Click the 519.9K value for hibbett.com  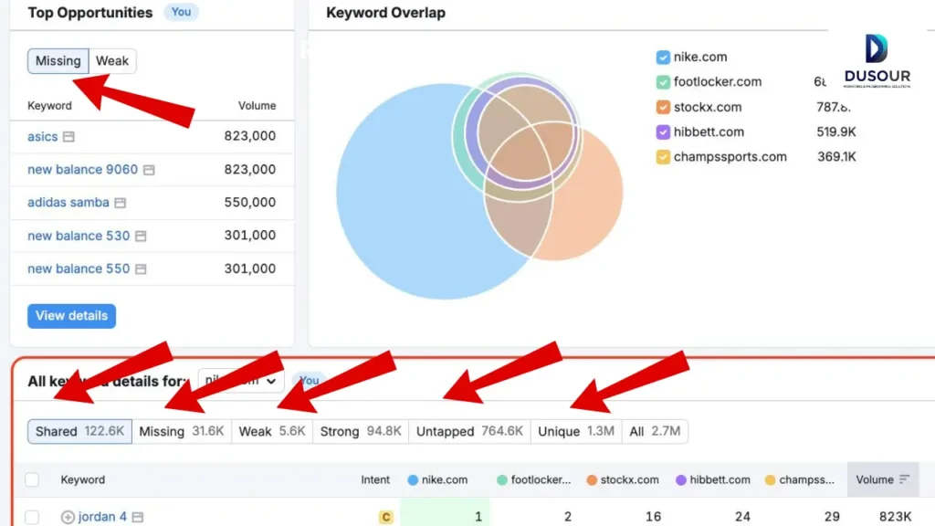[836, 131]
